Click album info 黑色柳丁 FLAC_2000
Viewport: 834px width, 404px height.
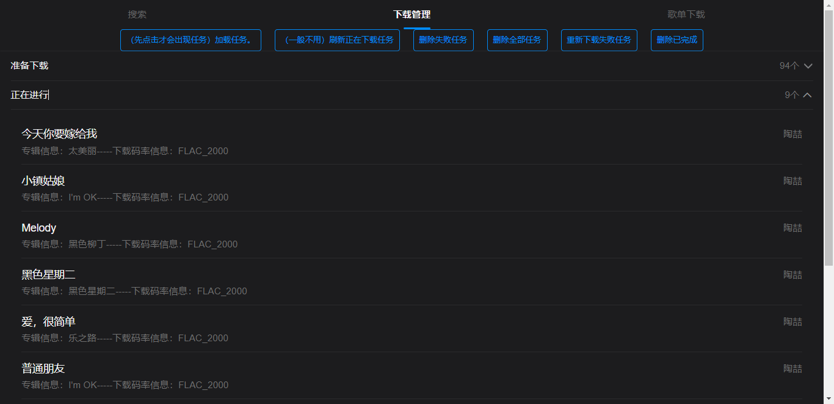pyautogui.click(x=129, y=244)
